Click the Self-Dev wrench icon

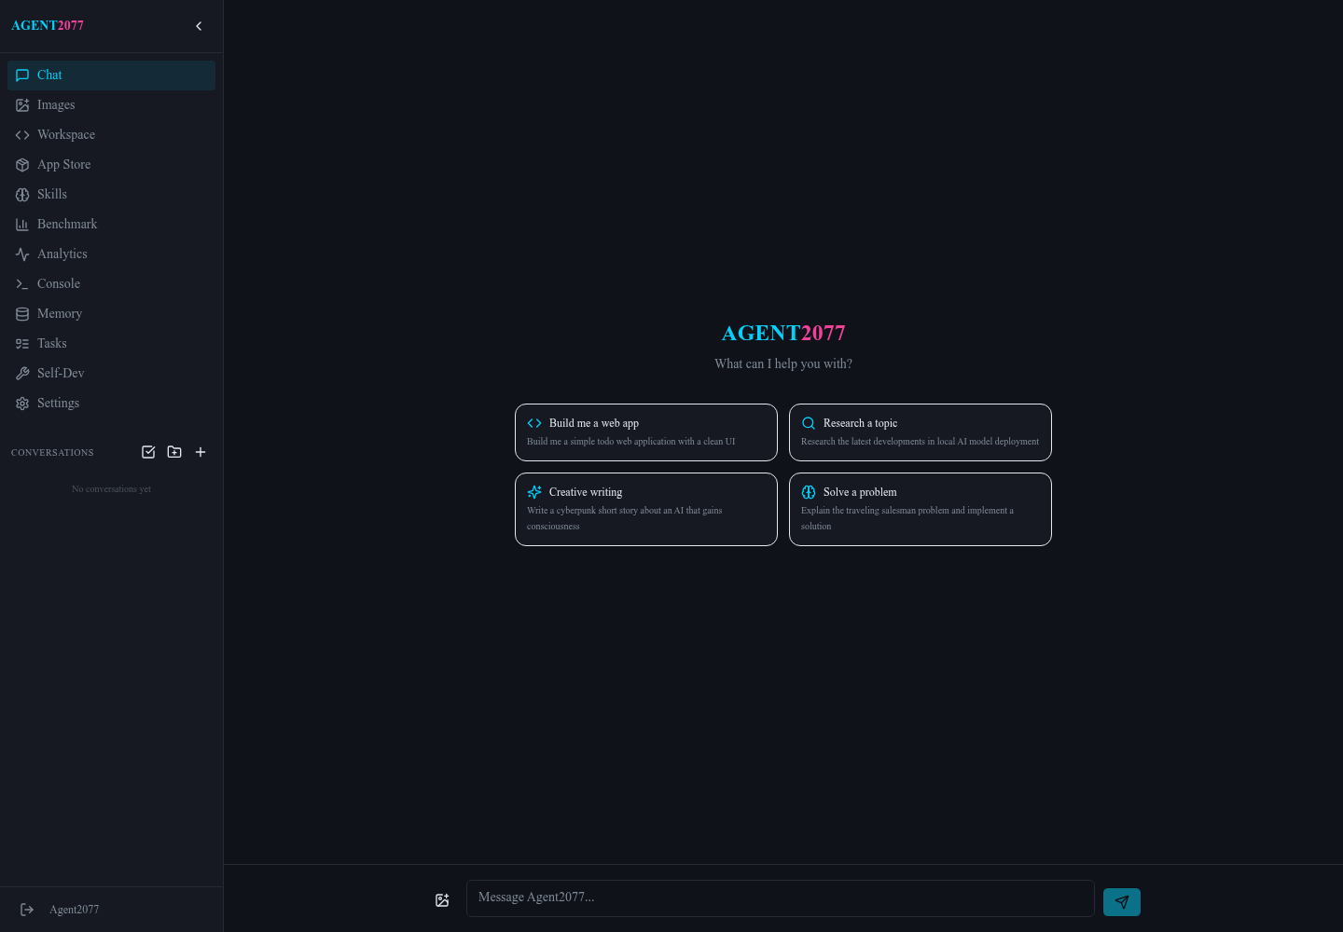[x=22, y=374]
